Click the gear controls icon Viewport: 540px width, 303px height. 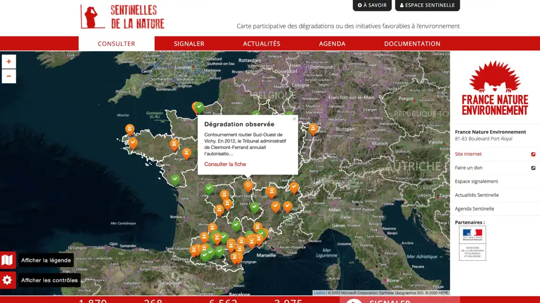pos(8,280)
